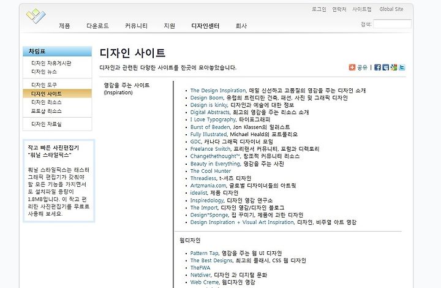This screenshot has height=288, width=441.
Task: Open the 커뮤니티 menu
Action: point(136,26)
